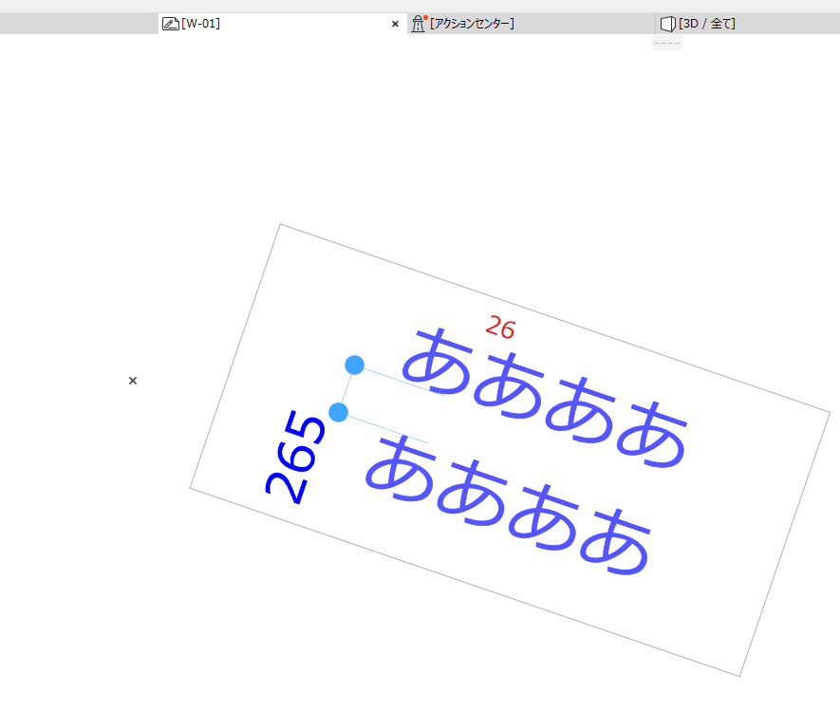Click the blue 265 dimension text

click(x=295, y=457)
